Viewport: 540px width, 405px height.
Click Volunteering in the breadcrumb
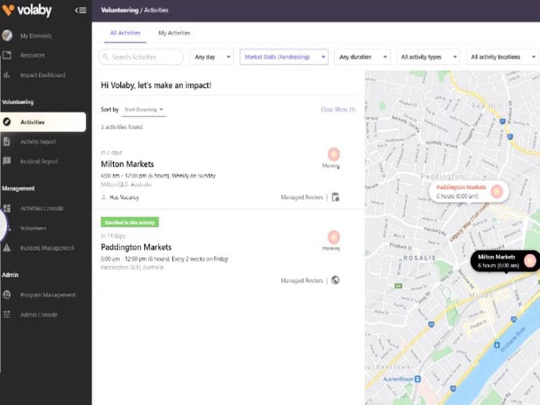point(119,10)
